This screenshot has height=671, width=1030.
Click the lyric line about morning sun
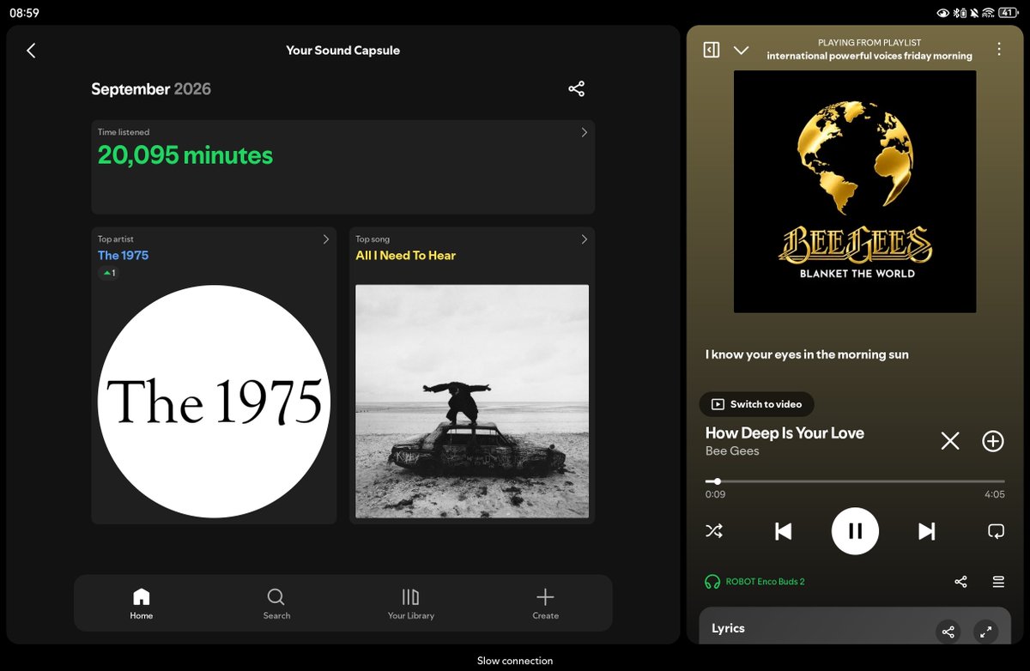coord(807,354)
